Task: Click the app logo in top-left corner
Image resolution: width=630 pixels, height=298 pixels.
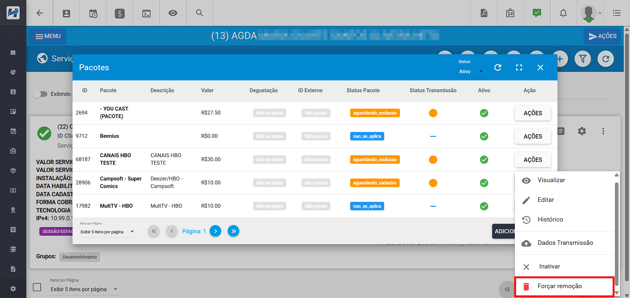Action: point(13,13)
